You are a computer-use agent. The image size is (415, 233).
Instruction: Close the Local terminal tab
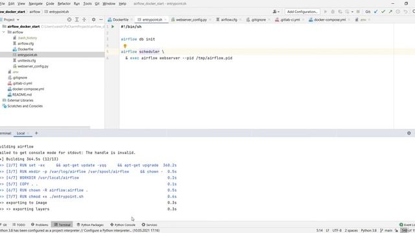click(x=28, y=133)
